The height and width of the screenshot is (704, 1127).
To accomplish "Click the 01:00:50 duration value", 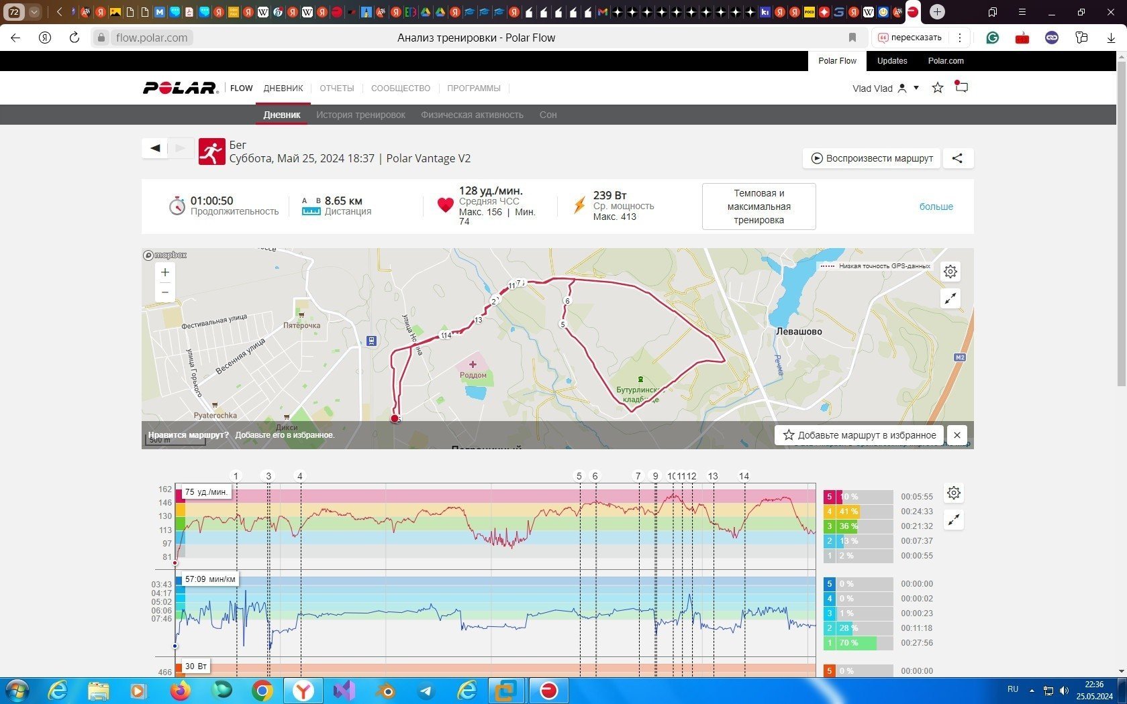I will [x=212, y=200].
